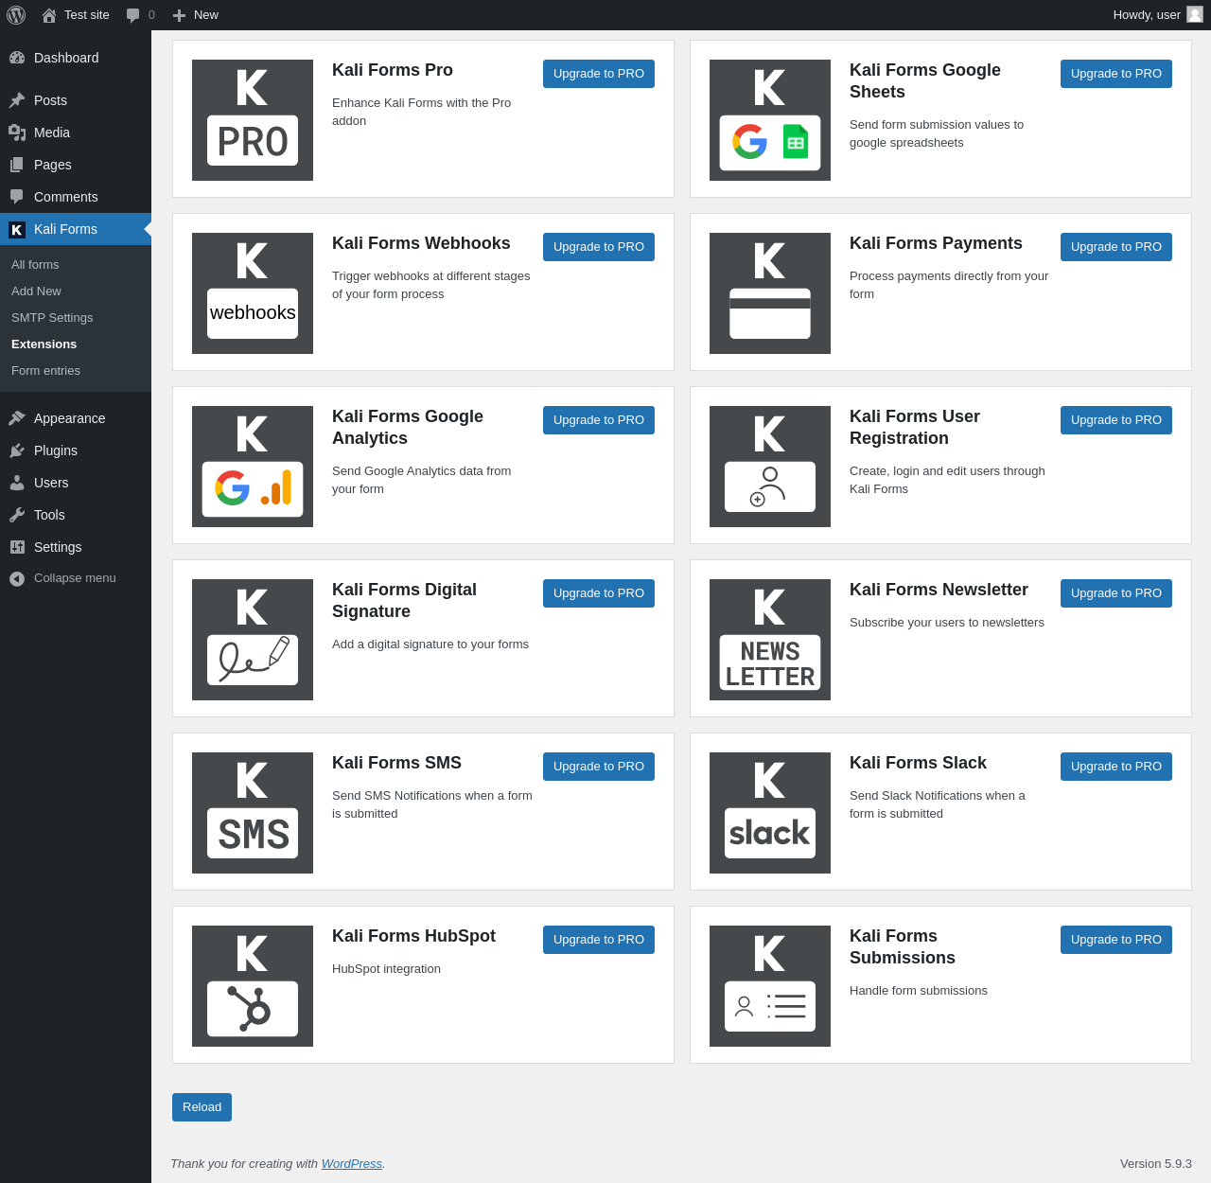Click the Kali Forms Slack heading
This screenshot has height=1183, width=1211.
[918, 763]
